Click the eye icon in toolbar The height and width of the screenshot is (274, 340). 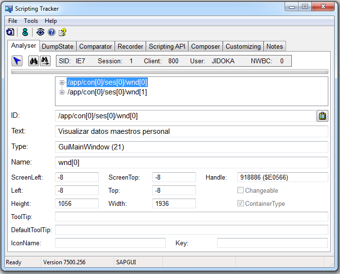41,32
